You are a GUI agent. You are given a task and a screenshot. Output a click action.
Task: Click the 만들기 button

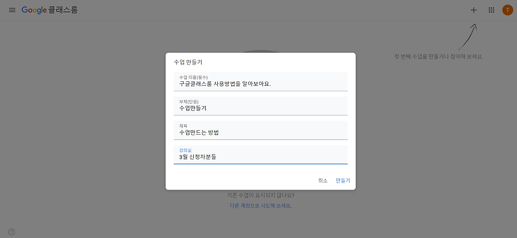pyautogui.click(x=343, y=181)
